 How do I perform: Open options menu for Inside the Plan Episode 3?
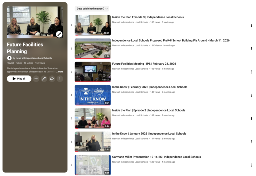point(251,25)
